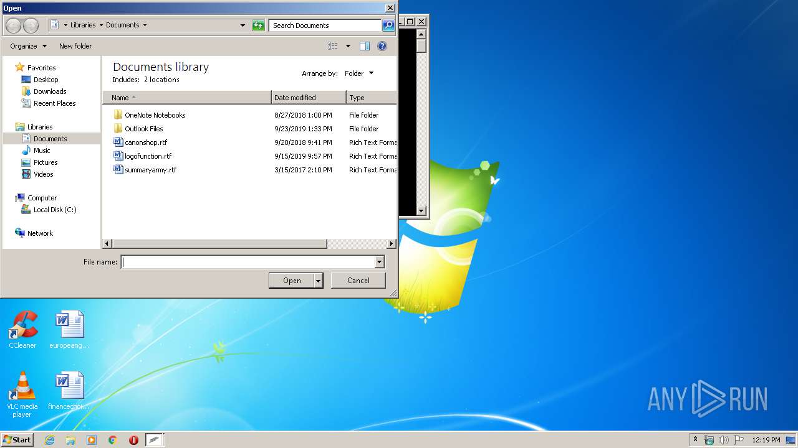Click the volume speaker tray icon
798x448 pixels.
pyautogui.click(x=724, y=440)
